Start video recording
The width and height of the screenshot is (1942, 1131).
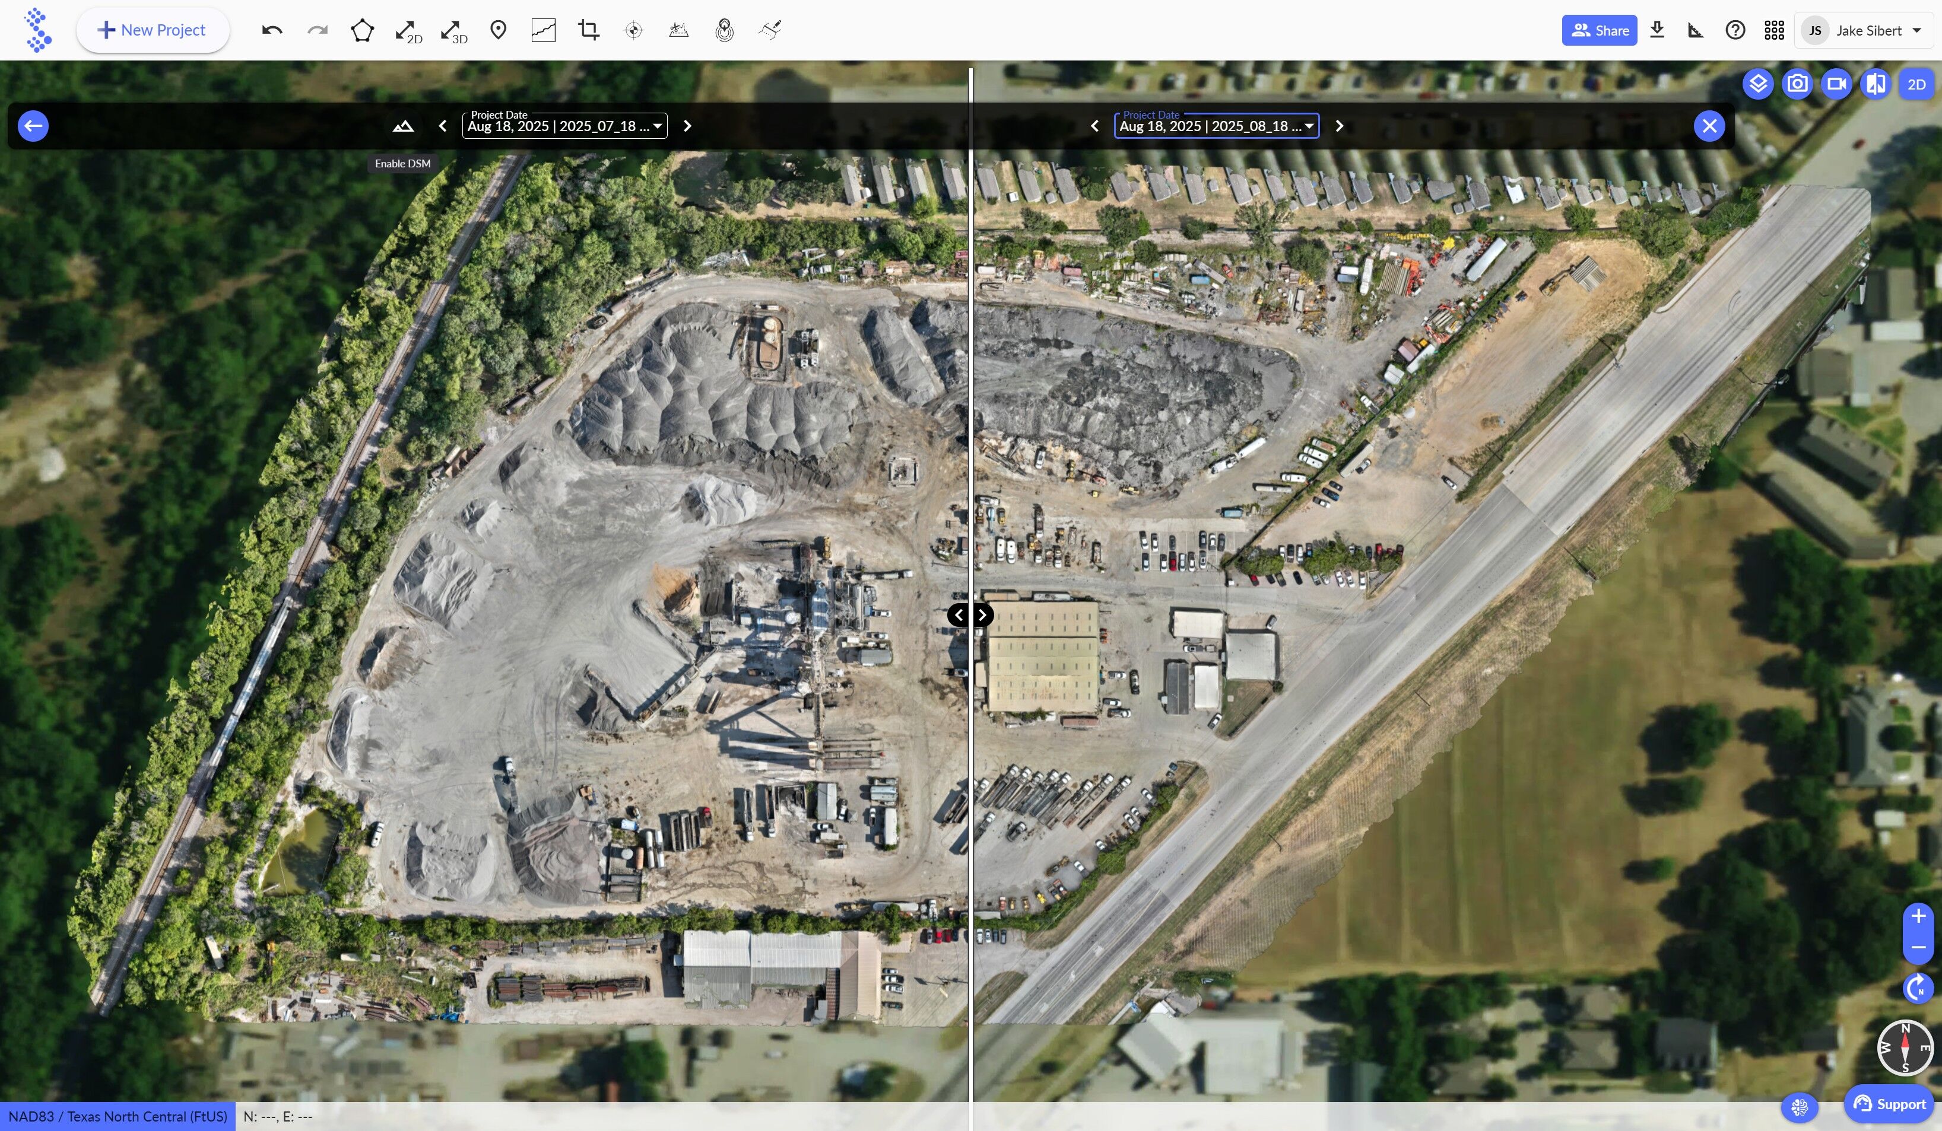[x=1836, y=84]
